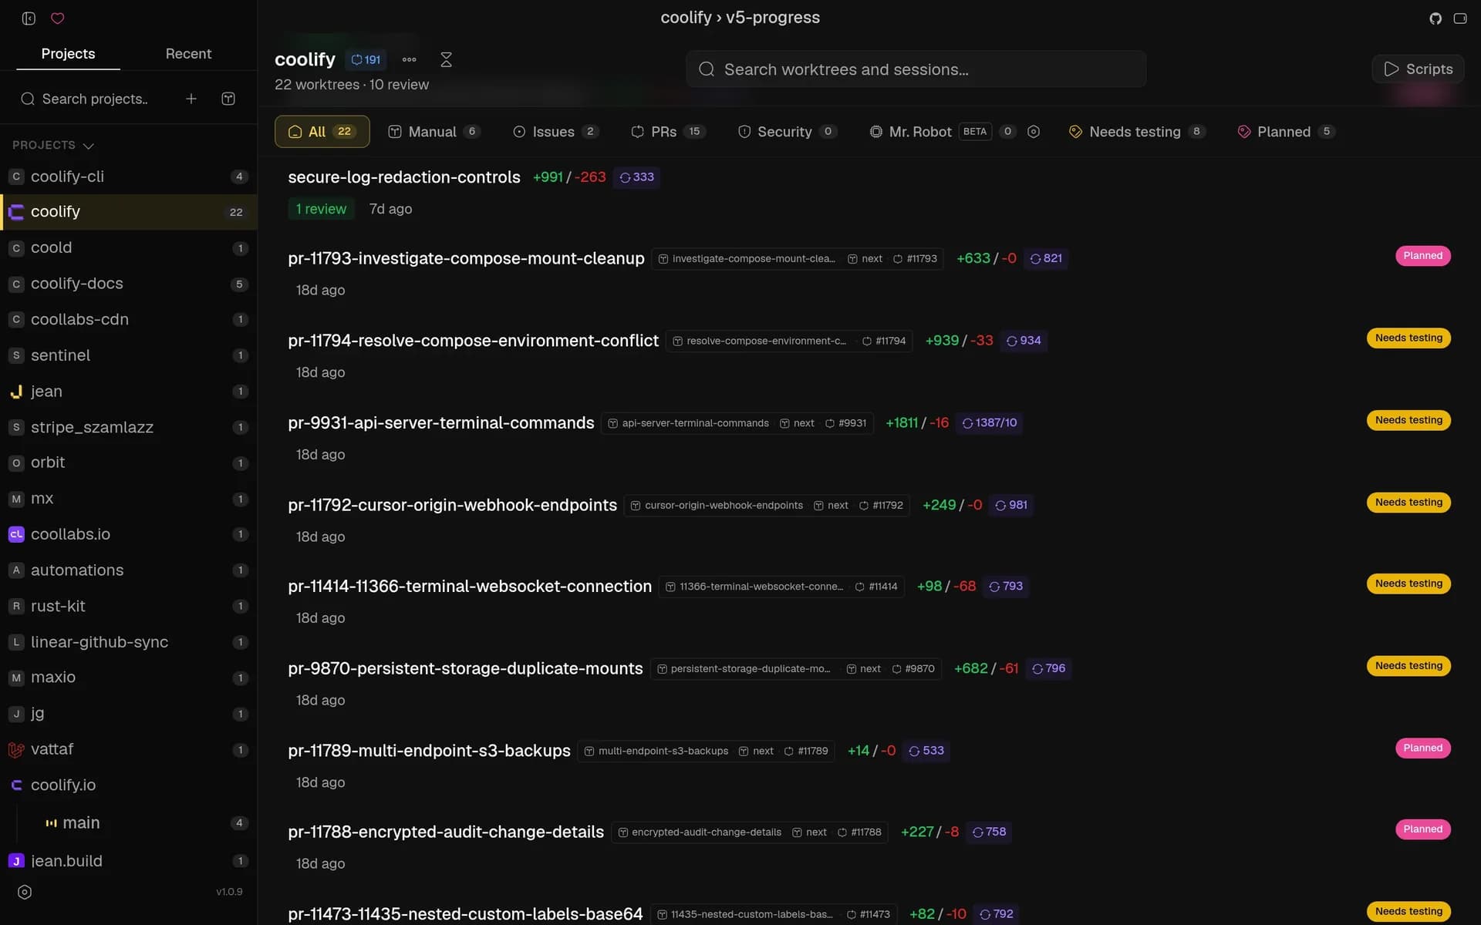The width and height of the screenshot is (1481, 925).
Task: Filter by Issues tab
Action: click(x=555, y=132)
